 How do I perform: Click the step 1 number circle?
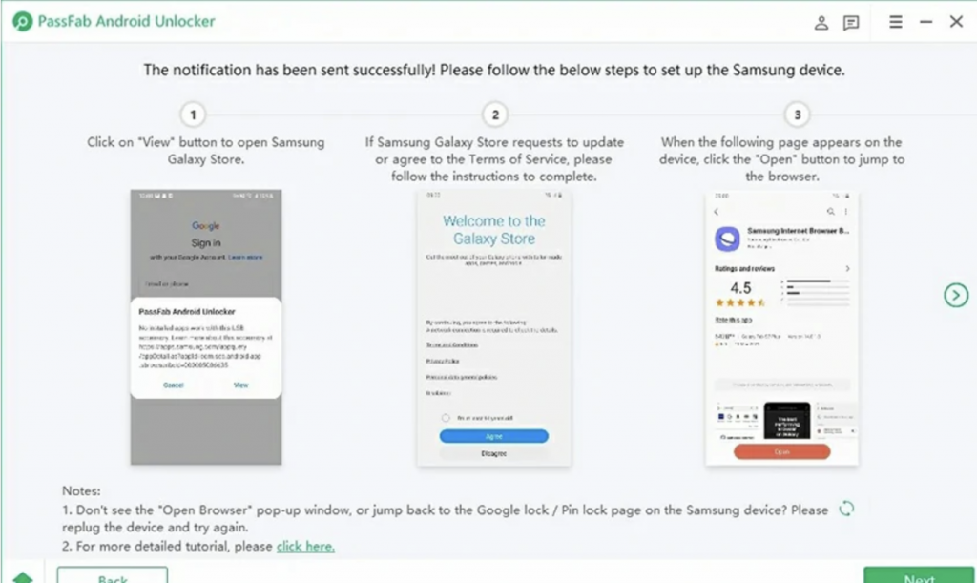tap(193, 115)
